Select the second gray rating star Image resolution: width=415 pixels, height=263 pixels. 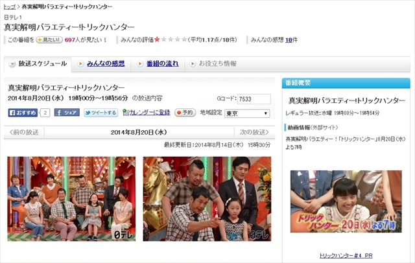click(164, 40)
